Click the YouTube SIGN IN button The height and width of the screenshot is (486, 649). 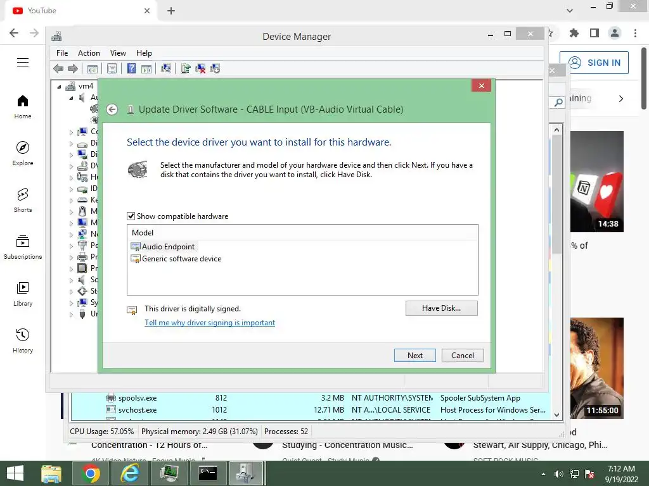click(594, 63)
